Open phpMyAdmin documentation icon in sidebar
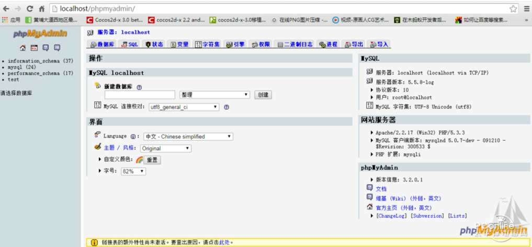This screenshot has height=247, width=532. tap(46, 48)
